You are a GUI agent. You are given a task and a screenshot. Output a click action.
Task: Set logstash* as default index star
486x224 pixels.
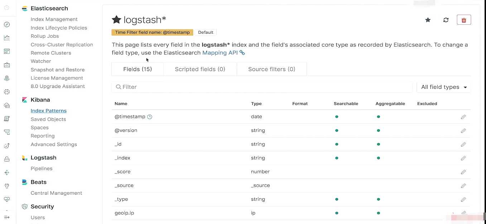(x=428, y=20)
